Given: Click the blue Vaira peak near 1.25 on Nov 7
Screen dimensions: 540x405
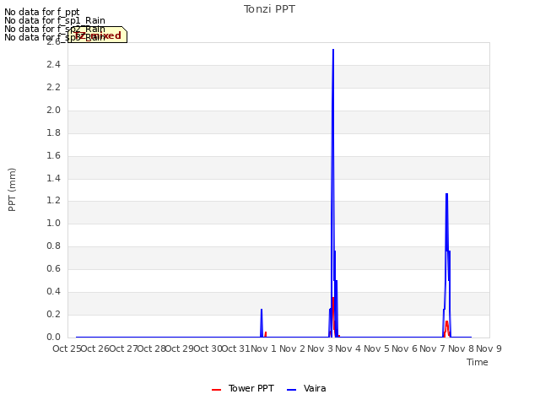Looking at the screenshot, I should pos(446,194).
